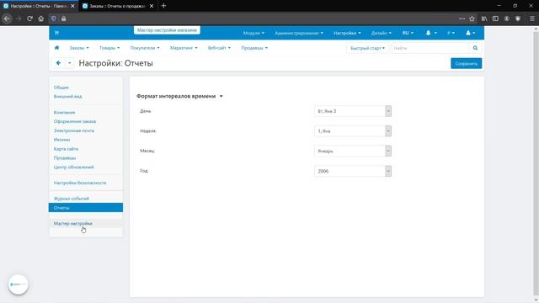Open the Товары menu
539x303 pixels.
pos(109,48)
